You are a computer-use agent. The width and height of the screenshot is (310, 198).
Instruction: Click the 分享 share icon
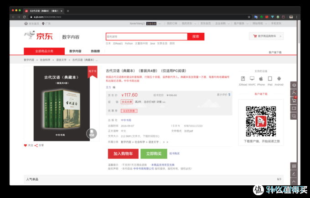point(36,146)
